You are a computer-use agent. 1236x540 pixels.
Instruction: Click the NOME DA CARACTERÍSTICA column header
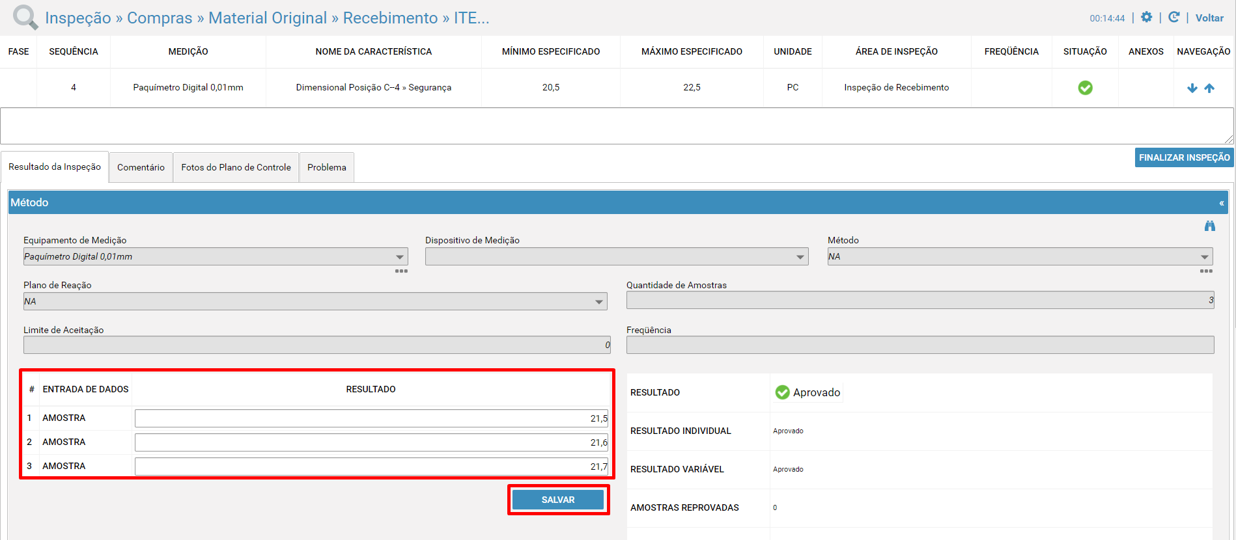click(374, 51)
